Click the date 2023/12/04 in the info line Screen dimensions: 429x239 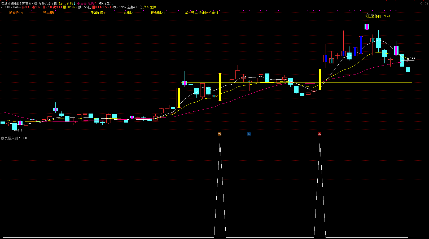9,7
